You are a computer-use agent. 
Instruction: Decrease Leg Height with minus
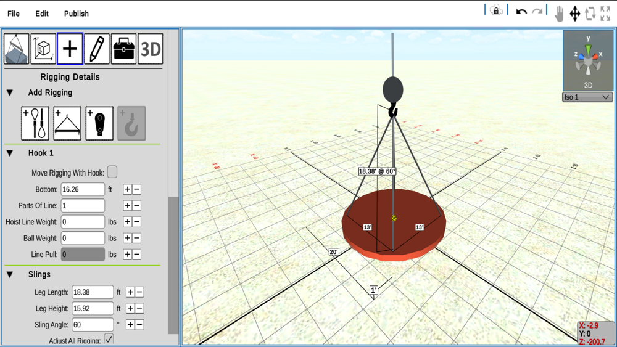pos(139,309)
